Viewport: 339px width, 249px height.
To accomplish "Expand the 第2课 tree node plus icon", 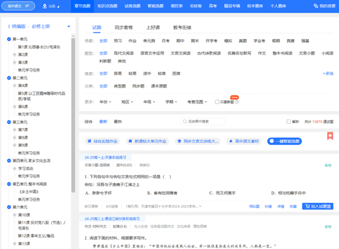I will pos(14,55).
